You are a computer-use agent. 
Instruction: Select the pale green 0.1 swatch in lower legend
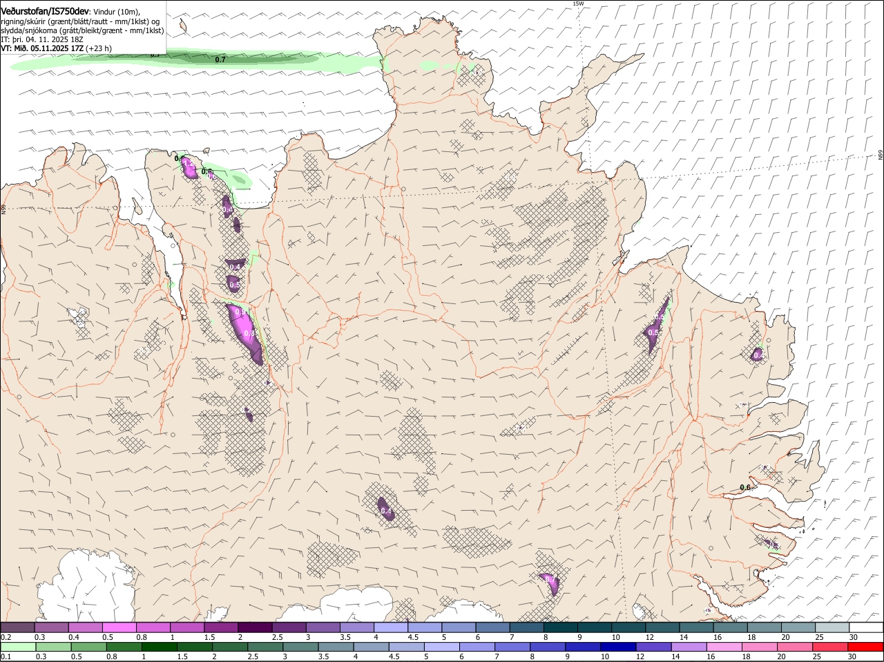(18, 647)
